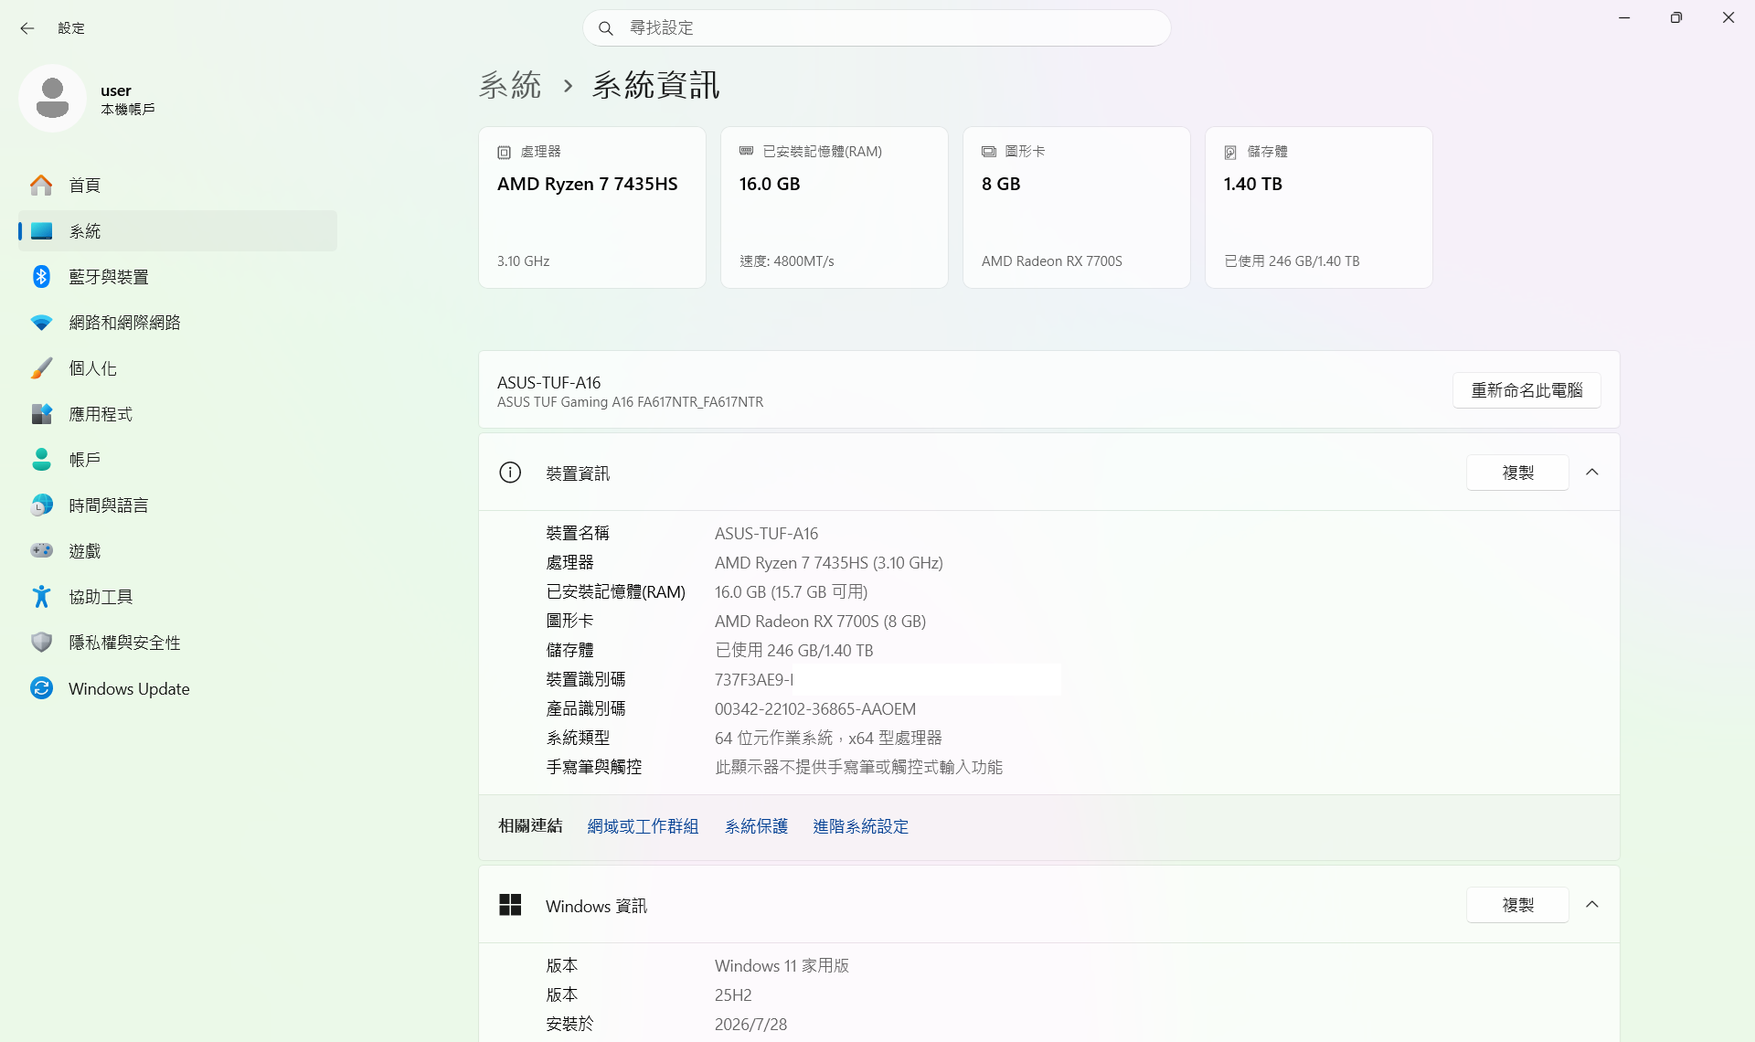Image resolution: width=1755 pixels, height=1042 pixels.
Task: Open the 協助工具 accessibility icon
Action: (41, 597)
